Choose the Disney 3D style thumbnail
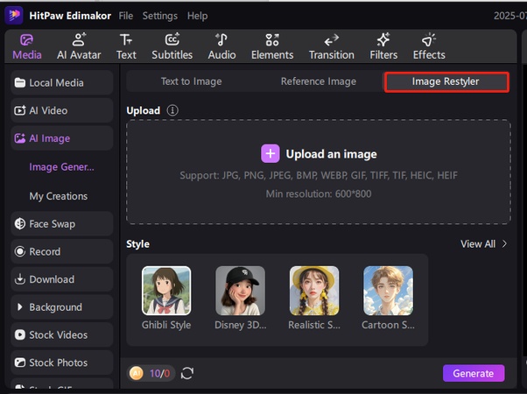 (x=241, y=291)
